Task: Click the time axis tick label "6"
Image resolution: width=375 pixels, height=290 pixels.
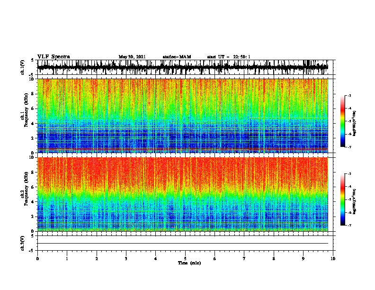Action: coord(215,259)
